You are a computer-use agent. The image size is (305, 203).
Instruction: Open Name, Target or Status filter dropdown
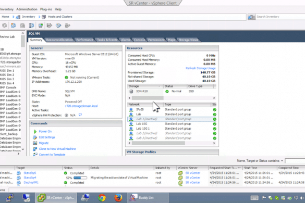(282, 161)
